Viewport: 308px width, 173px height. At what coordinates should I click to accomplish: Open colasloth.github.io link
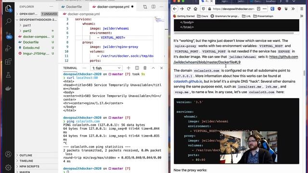click(x=188, y=81)
